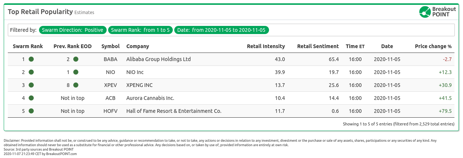463x158 pixels.
Task: Sort table by Price change % column
Action: pyautogui.click(x=433, y=46)
